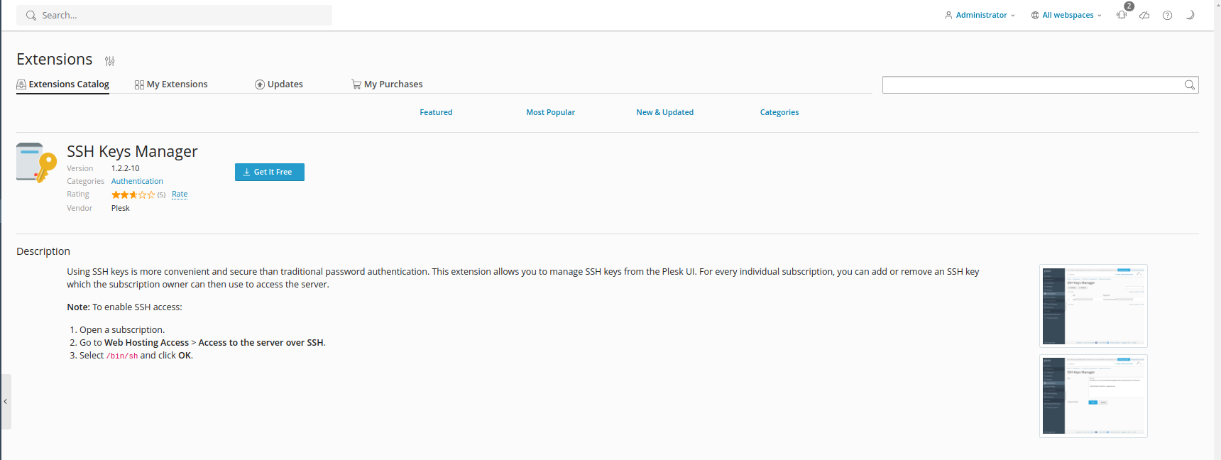Click the Rate link
This screenshot has width=1221, height=460.
click(x=180, y=195)
